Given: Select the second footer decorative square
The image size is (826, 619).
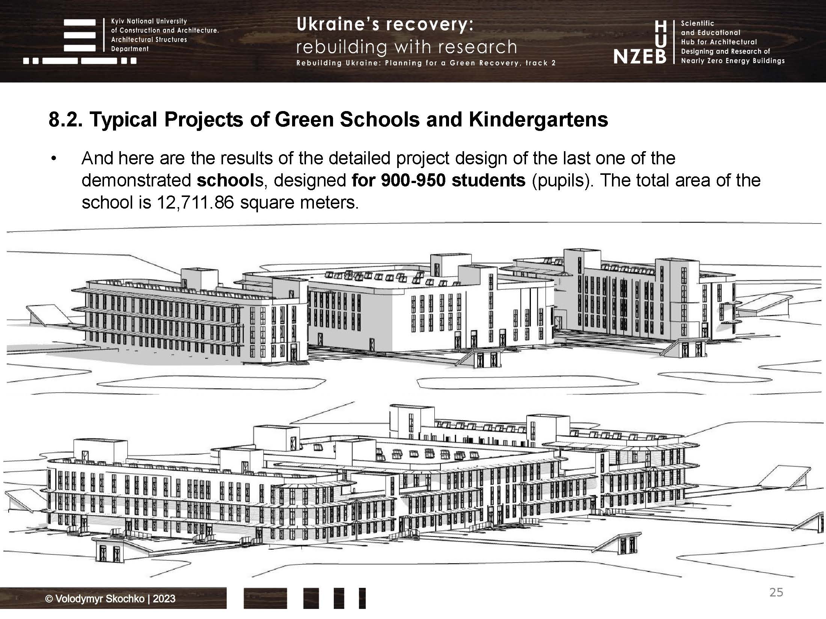Looking at the screenshot, I should [311, 598].
